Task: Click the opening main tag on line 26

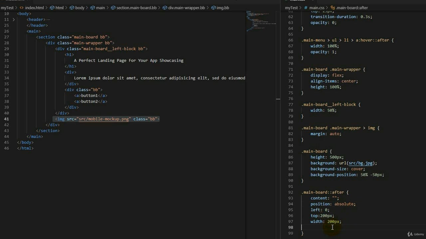Action: (x=34, y=31)
